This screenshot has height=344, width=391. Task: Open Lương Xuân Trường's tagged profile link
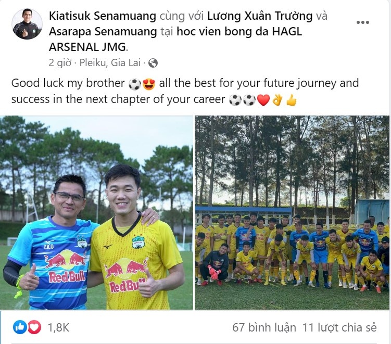[x=260, y=16]
